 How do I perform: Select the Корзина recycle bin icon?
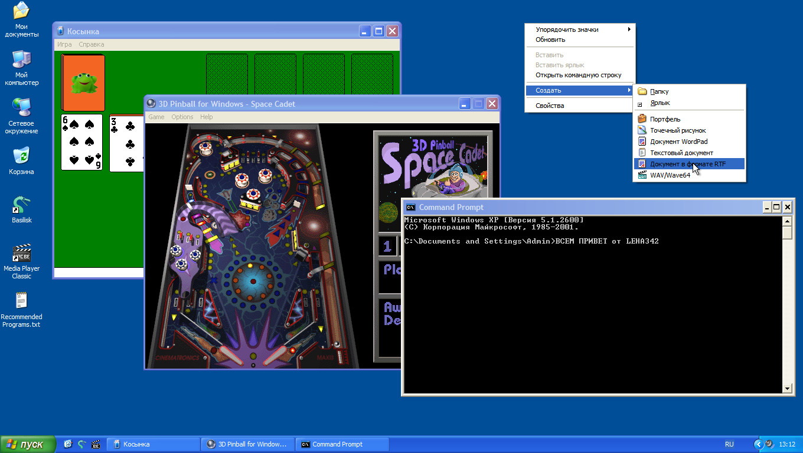point(21,160)
